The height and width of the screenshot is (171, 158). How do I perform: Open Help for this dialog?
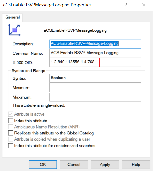[x=136, y=165]
